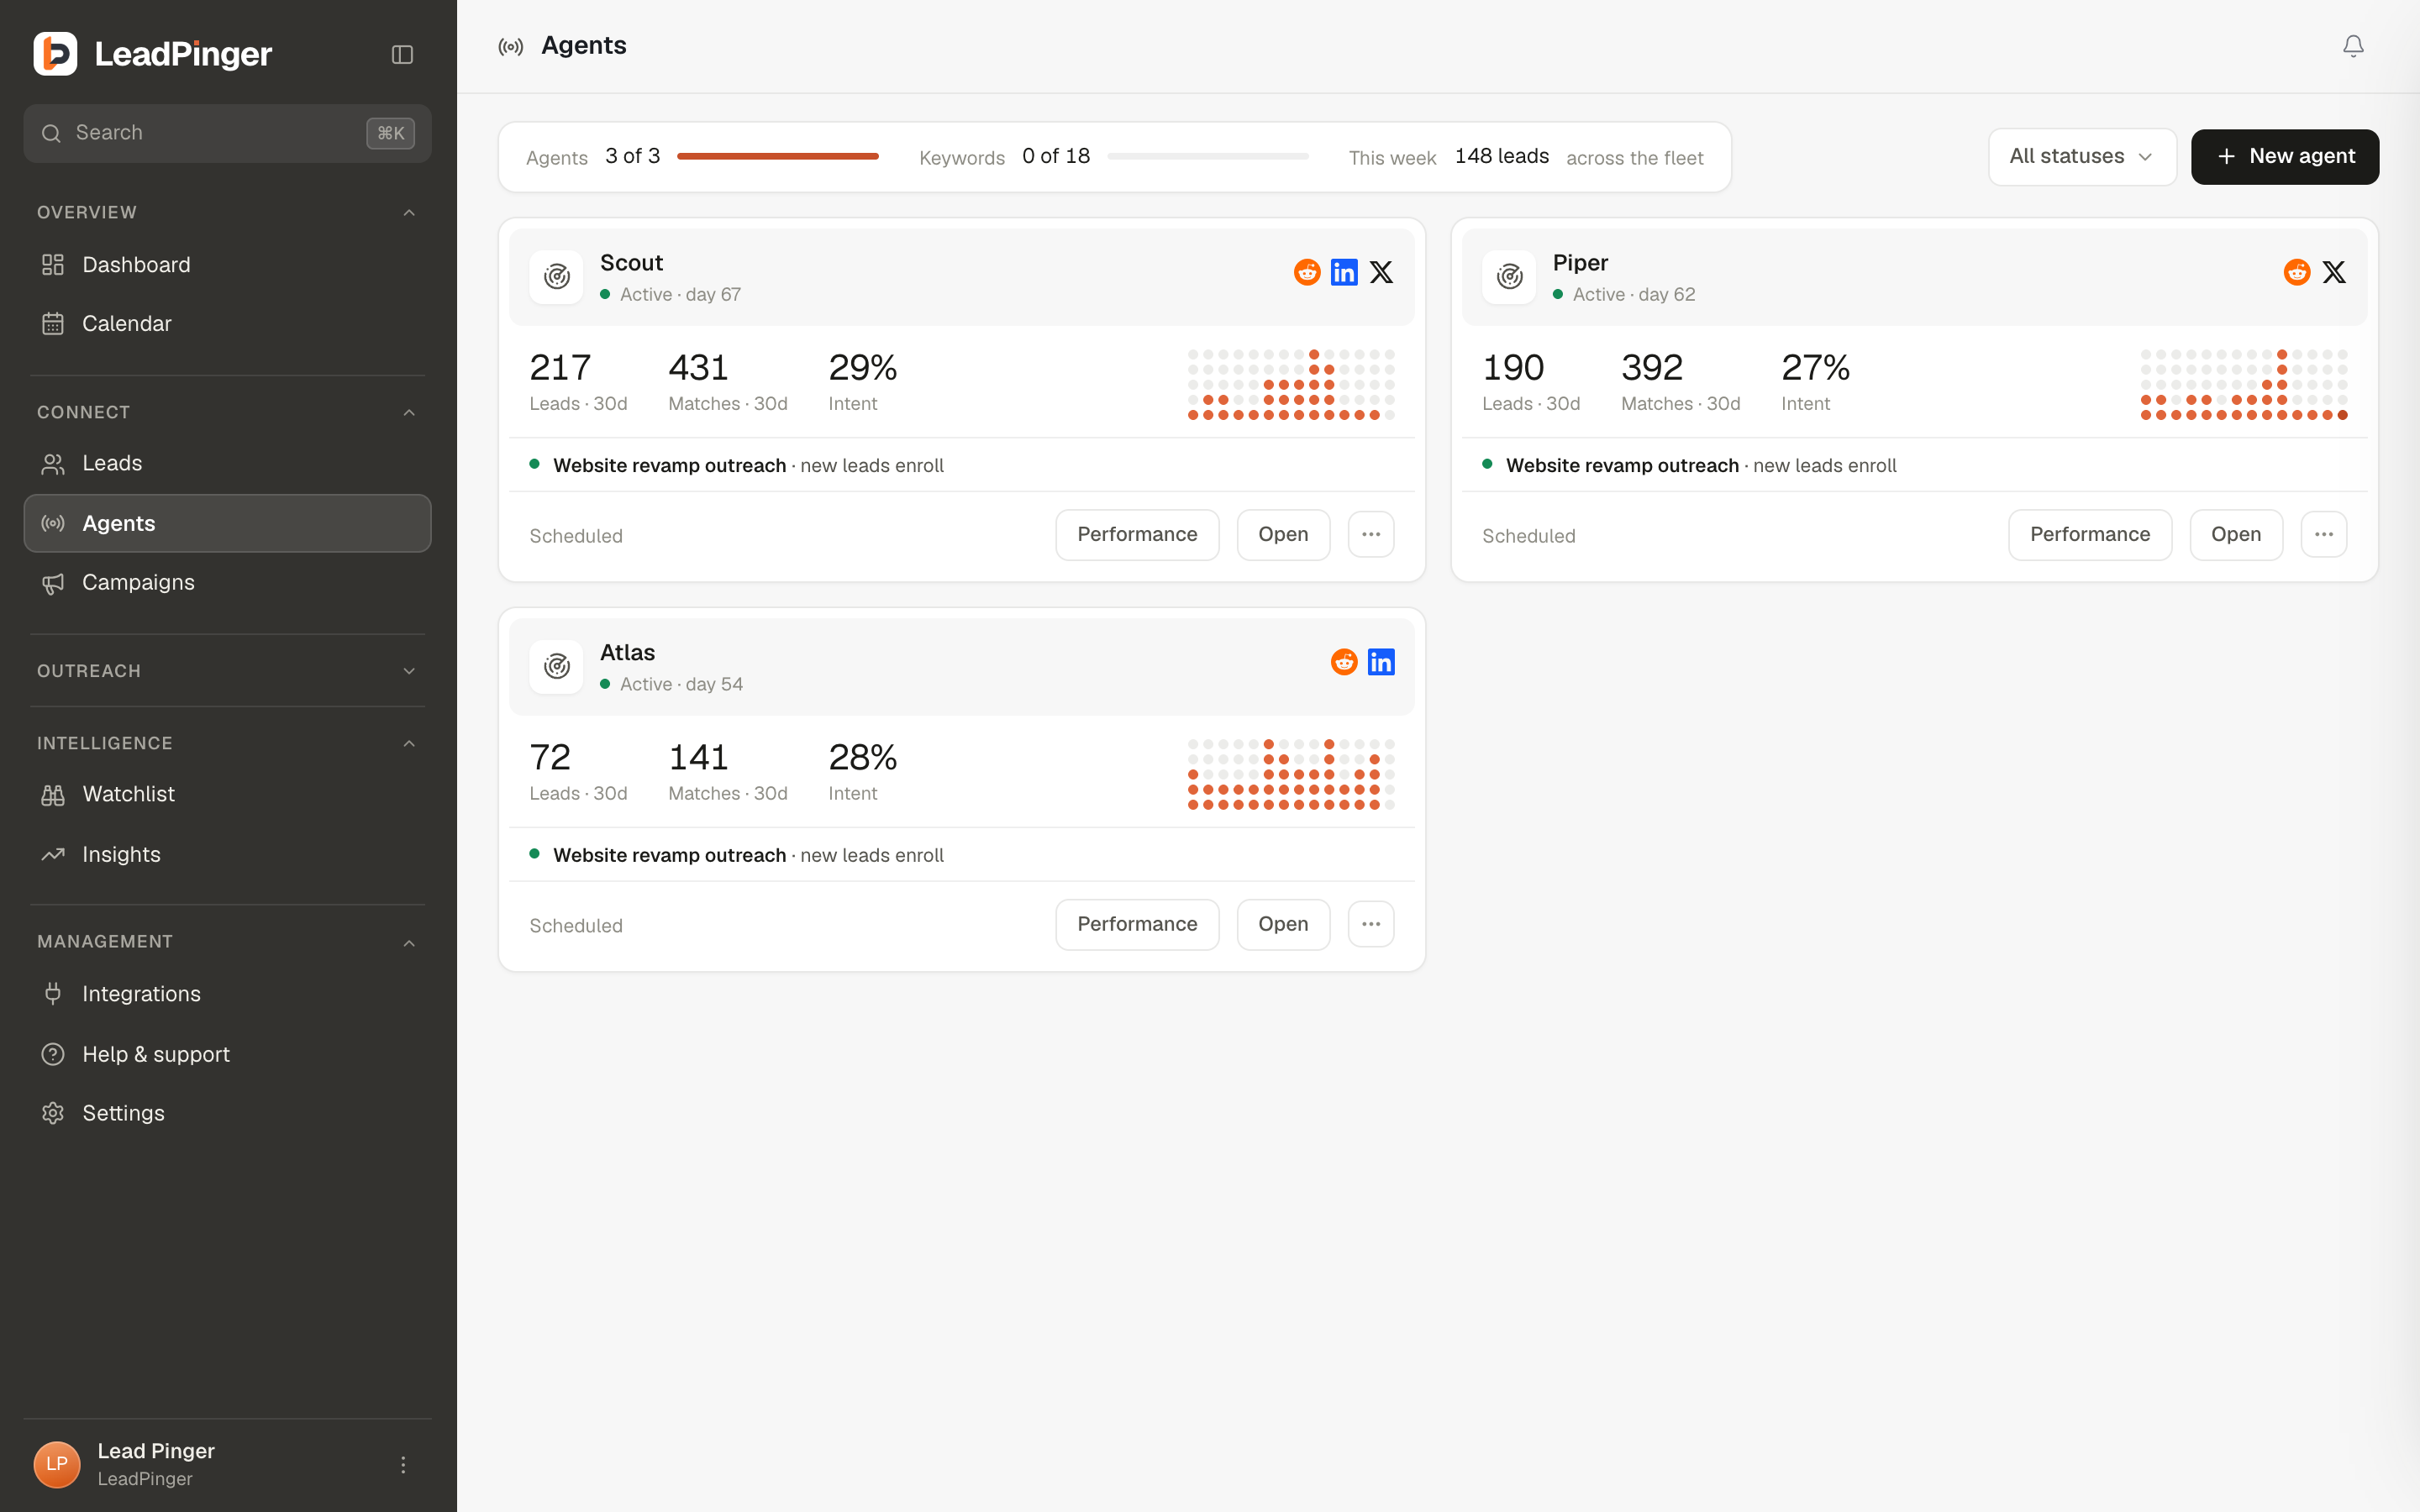Screen dimensions: 2420x1512
Task: Open Watchlist page
Action: tap(228, 795)
